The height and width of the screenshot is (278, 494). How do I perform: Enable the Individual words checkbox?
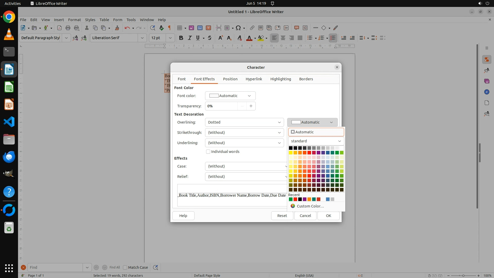pos(208,152)
